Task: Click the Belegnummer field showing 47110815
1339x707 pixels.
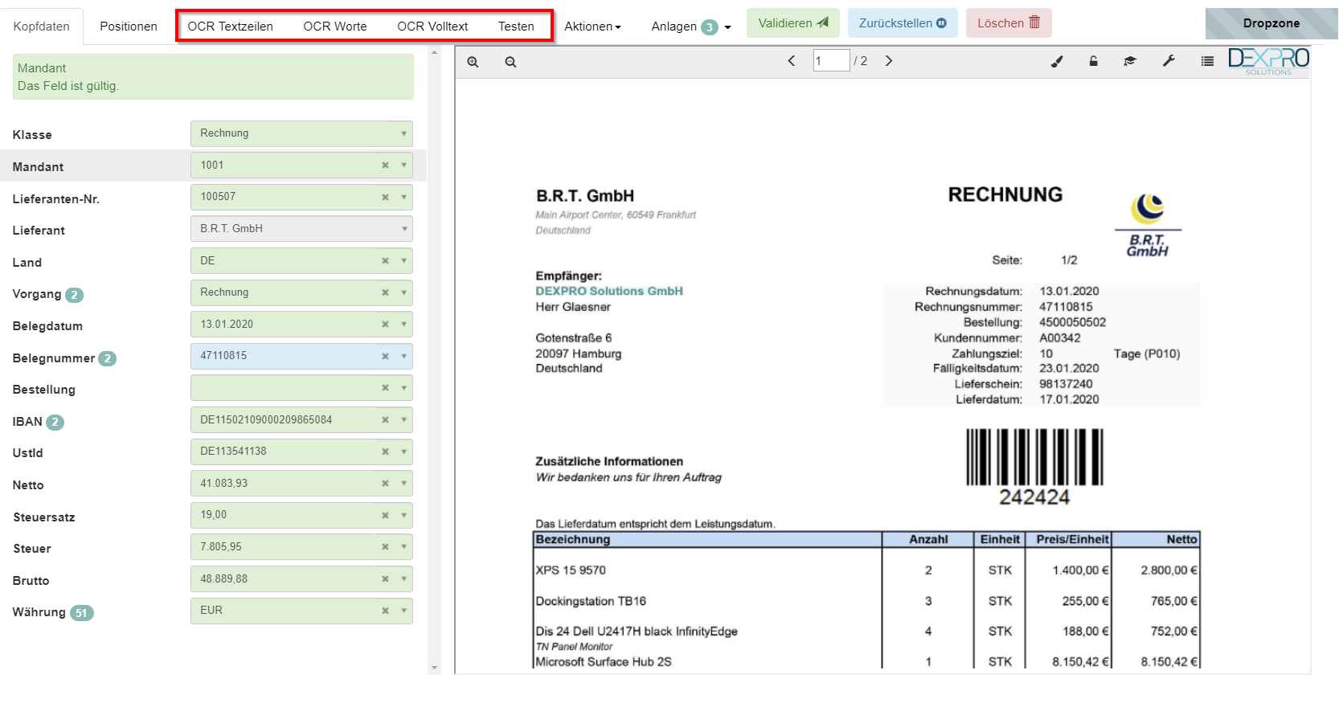Action: 301,356
